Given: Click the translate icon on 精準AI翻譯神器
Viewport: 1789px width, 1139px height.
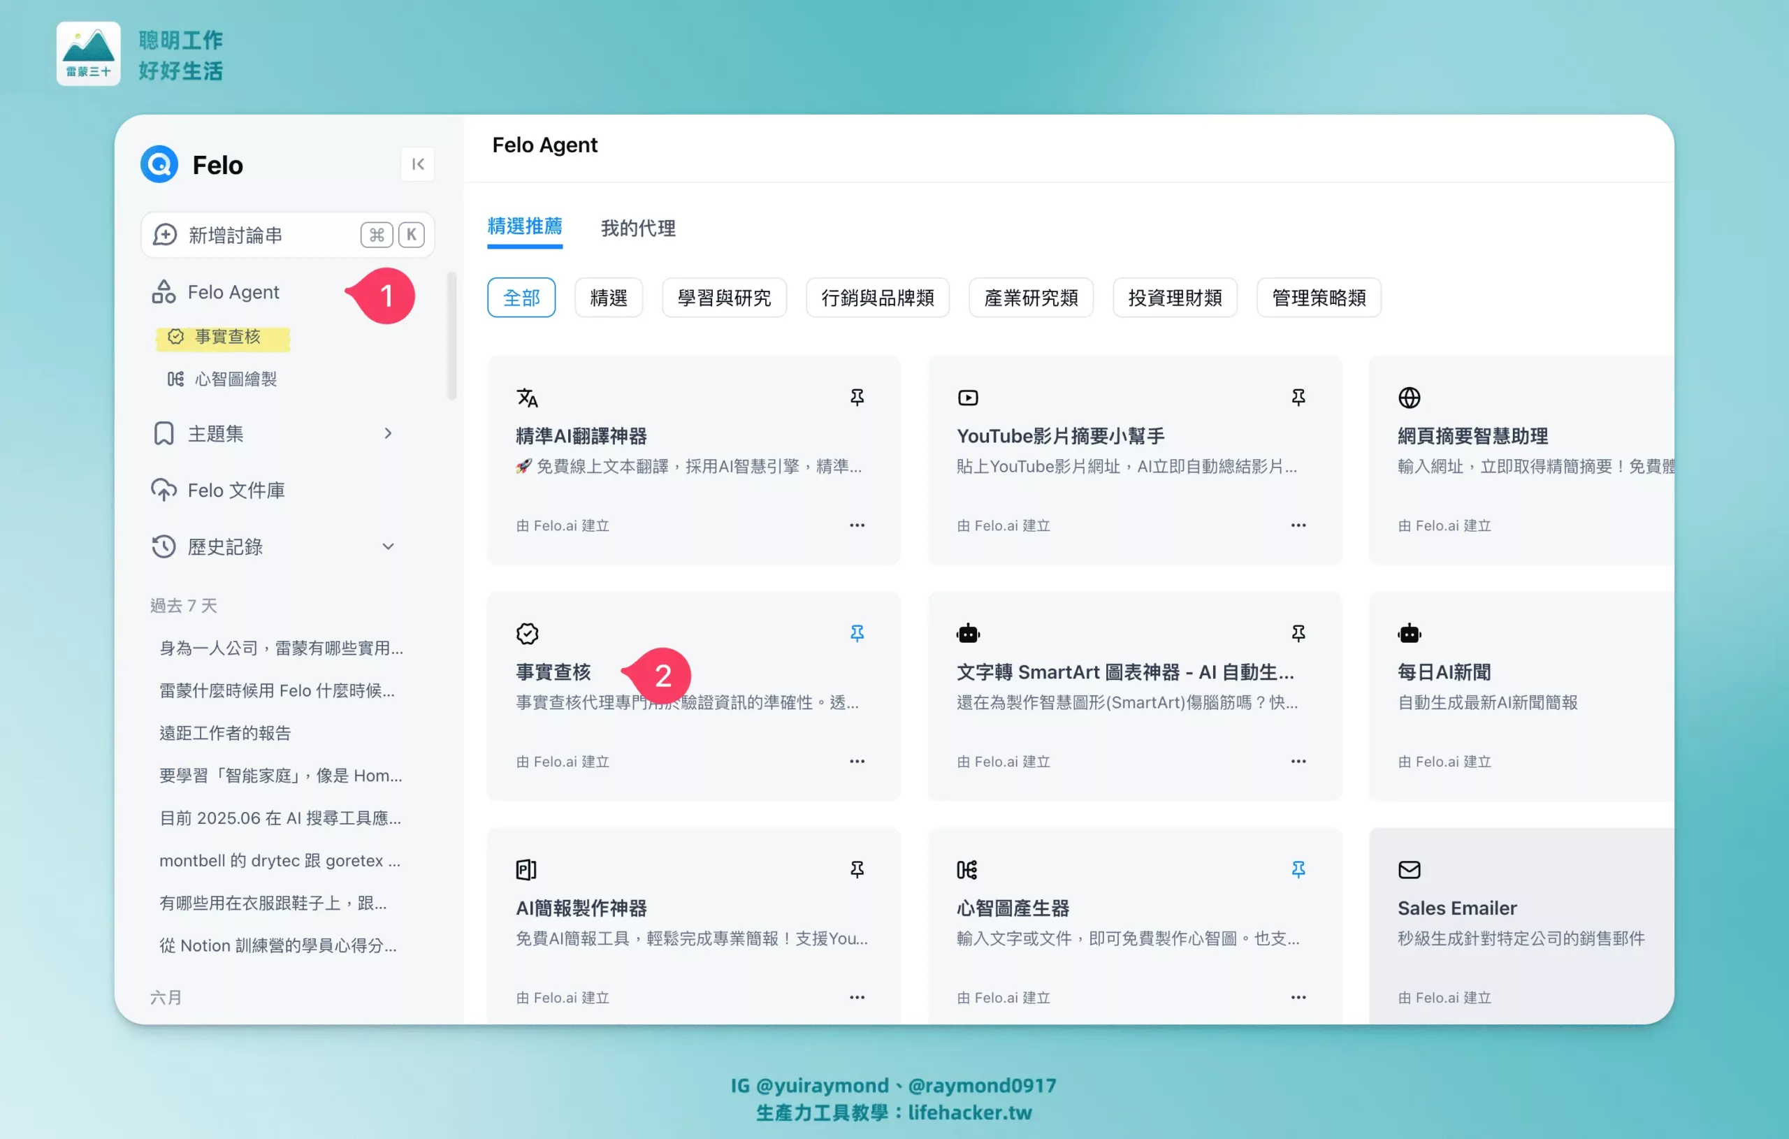Looking at the screenshot, I should 528,398.
